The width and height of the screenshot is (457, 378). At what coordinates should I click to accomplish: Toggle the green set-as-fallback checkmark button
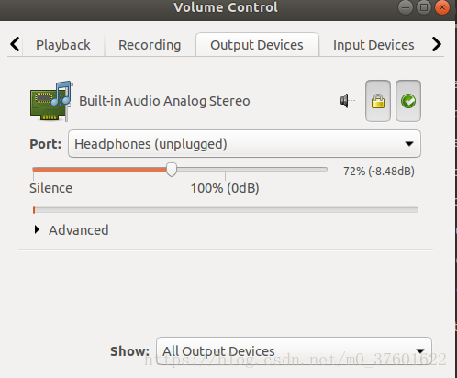(408, 101)
